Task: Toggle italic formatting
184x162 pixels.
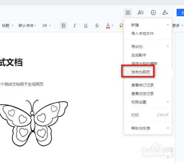Action: (74, 25)
